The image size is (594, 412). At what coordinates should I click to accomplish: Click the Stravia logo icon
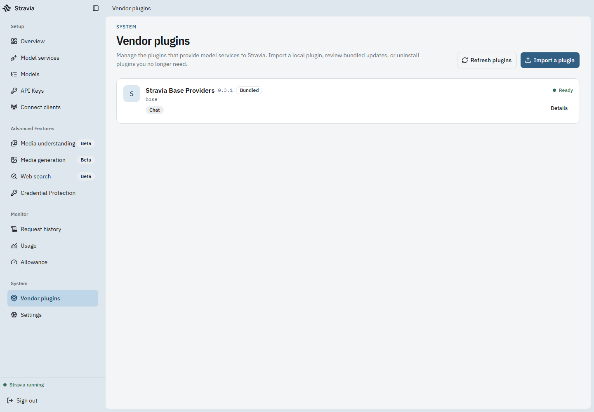pos(7,8)
